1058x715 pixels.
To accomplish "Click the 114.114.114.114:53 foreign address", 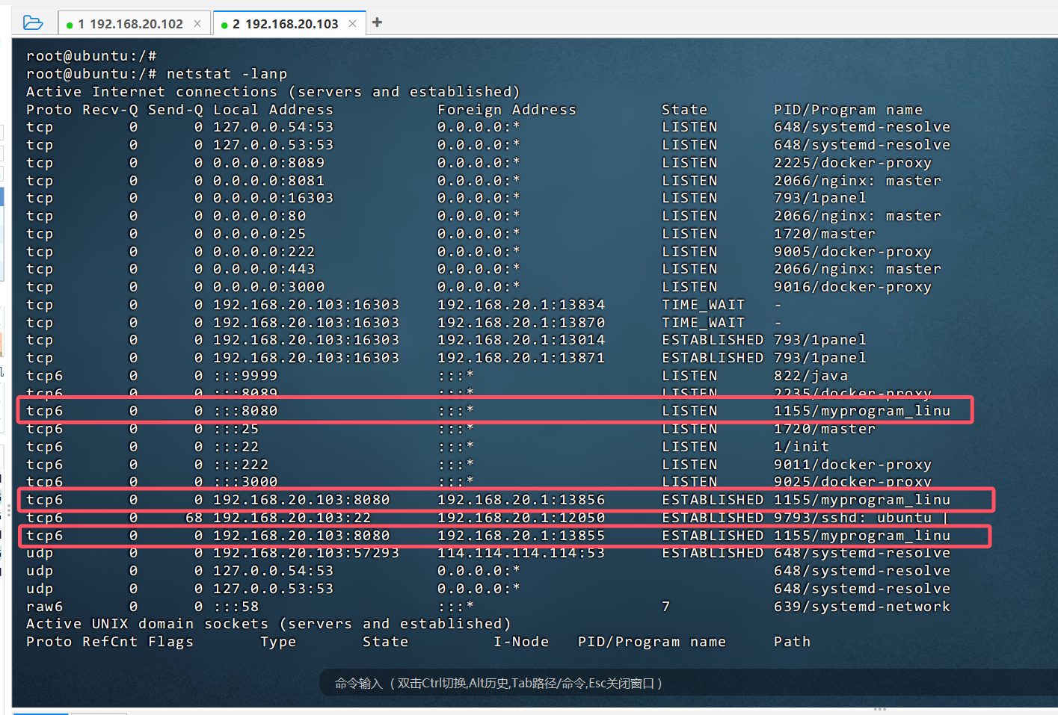I will click(520, 553).
